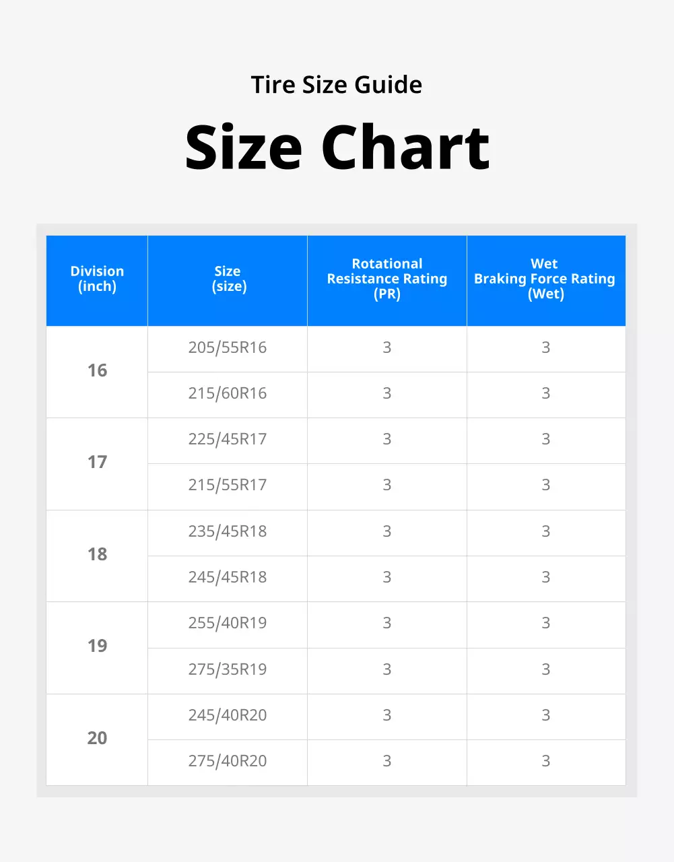Viewport: 674px width, 862px height.
Task: Click the 20 inch division cell
Action: pos(97,738)
